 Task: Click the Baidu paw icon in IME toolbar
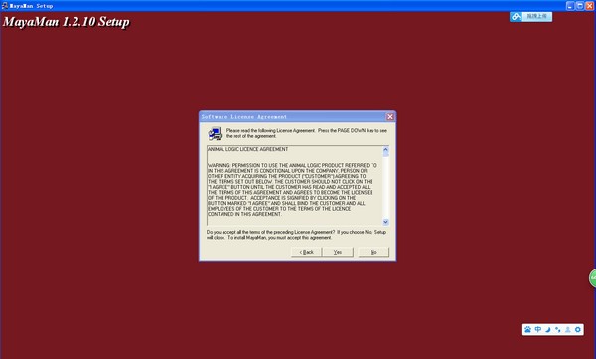click(528, 330)
